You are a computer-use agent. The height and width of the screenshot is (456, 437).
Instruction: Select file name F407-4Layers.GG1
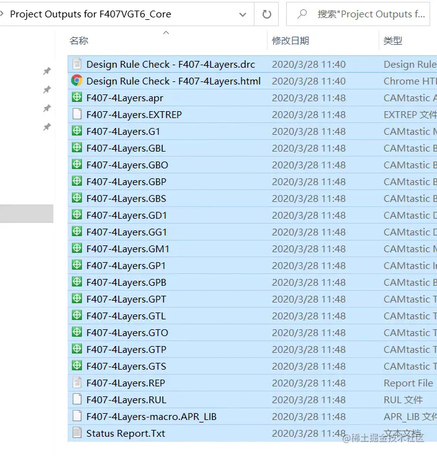[x=127, y=232]
